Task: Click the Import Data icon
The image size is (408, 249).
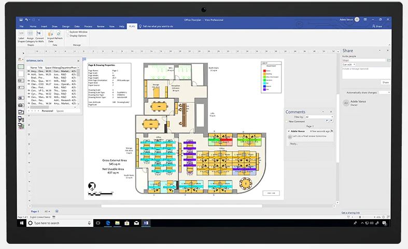Action: [51, 34]
